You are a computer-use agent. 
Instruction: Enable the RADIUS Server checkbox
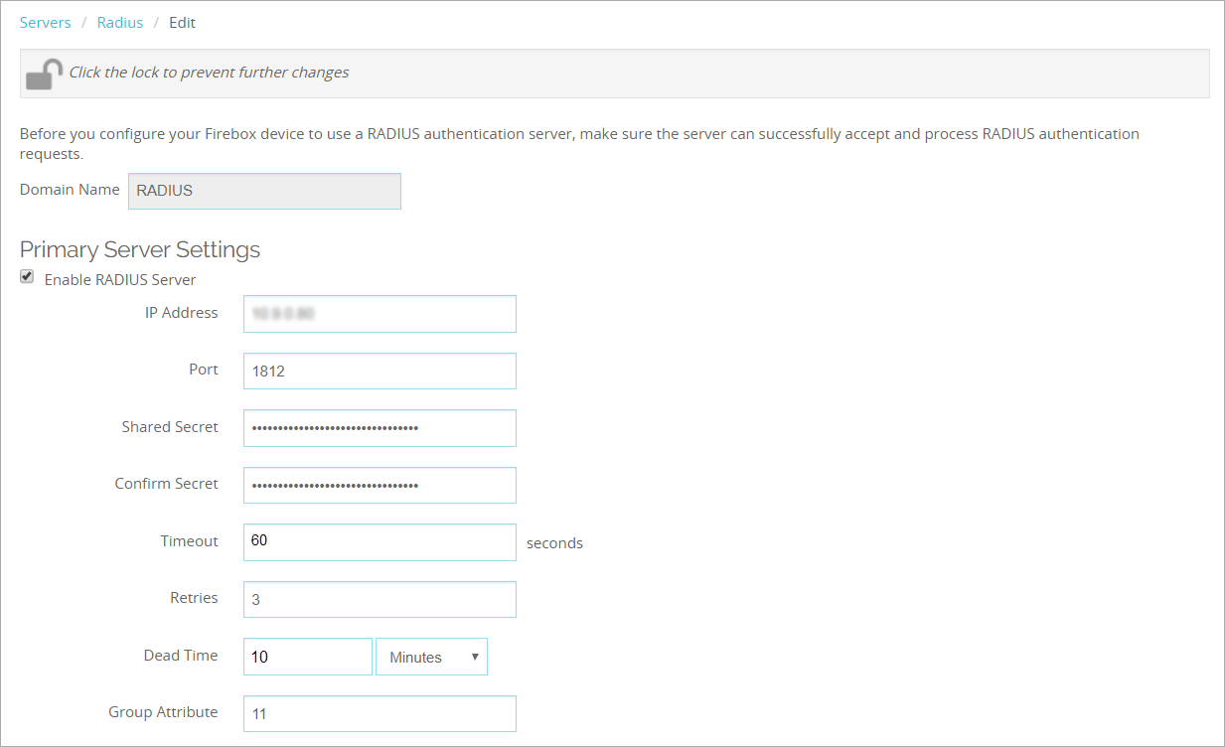pos(27,276)
